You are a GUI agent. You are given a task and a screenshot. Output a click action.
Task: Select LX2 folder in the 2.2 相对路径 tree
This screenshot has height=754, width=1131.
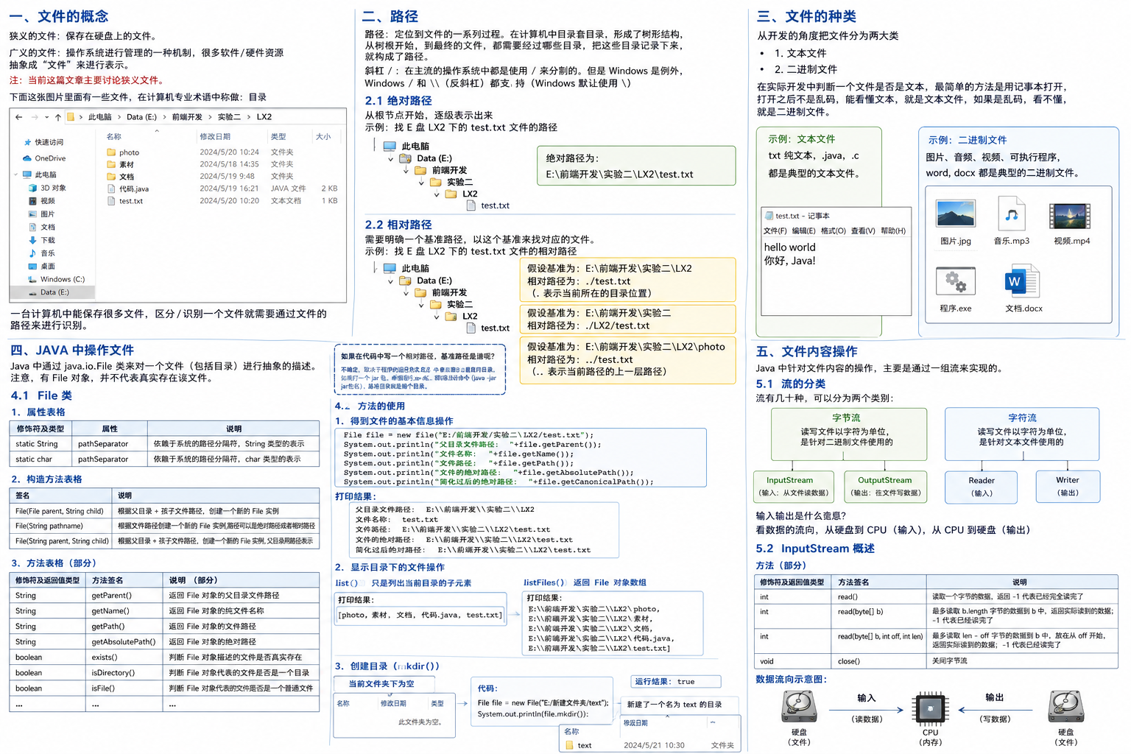tap(462, 316)
